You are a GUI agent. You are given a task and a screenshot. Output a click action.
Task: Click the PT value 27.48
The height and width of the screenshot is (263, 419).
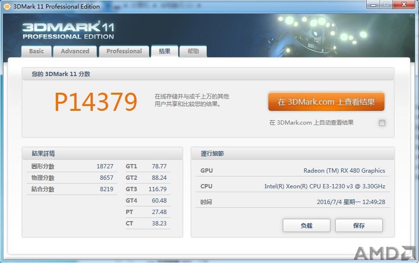(x=159, y=212)
